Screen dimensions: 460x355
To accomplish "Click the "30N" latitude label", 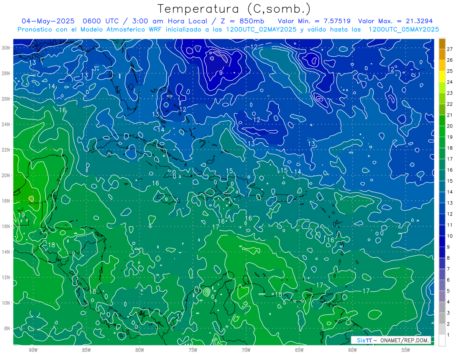I will 6,47.
